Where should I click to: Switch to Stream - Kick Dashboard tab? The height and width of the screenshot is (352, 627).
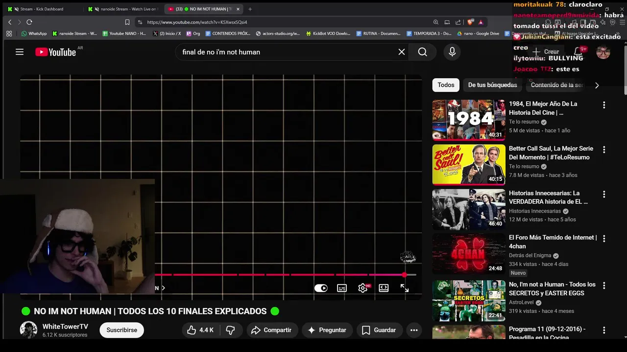42,9
